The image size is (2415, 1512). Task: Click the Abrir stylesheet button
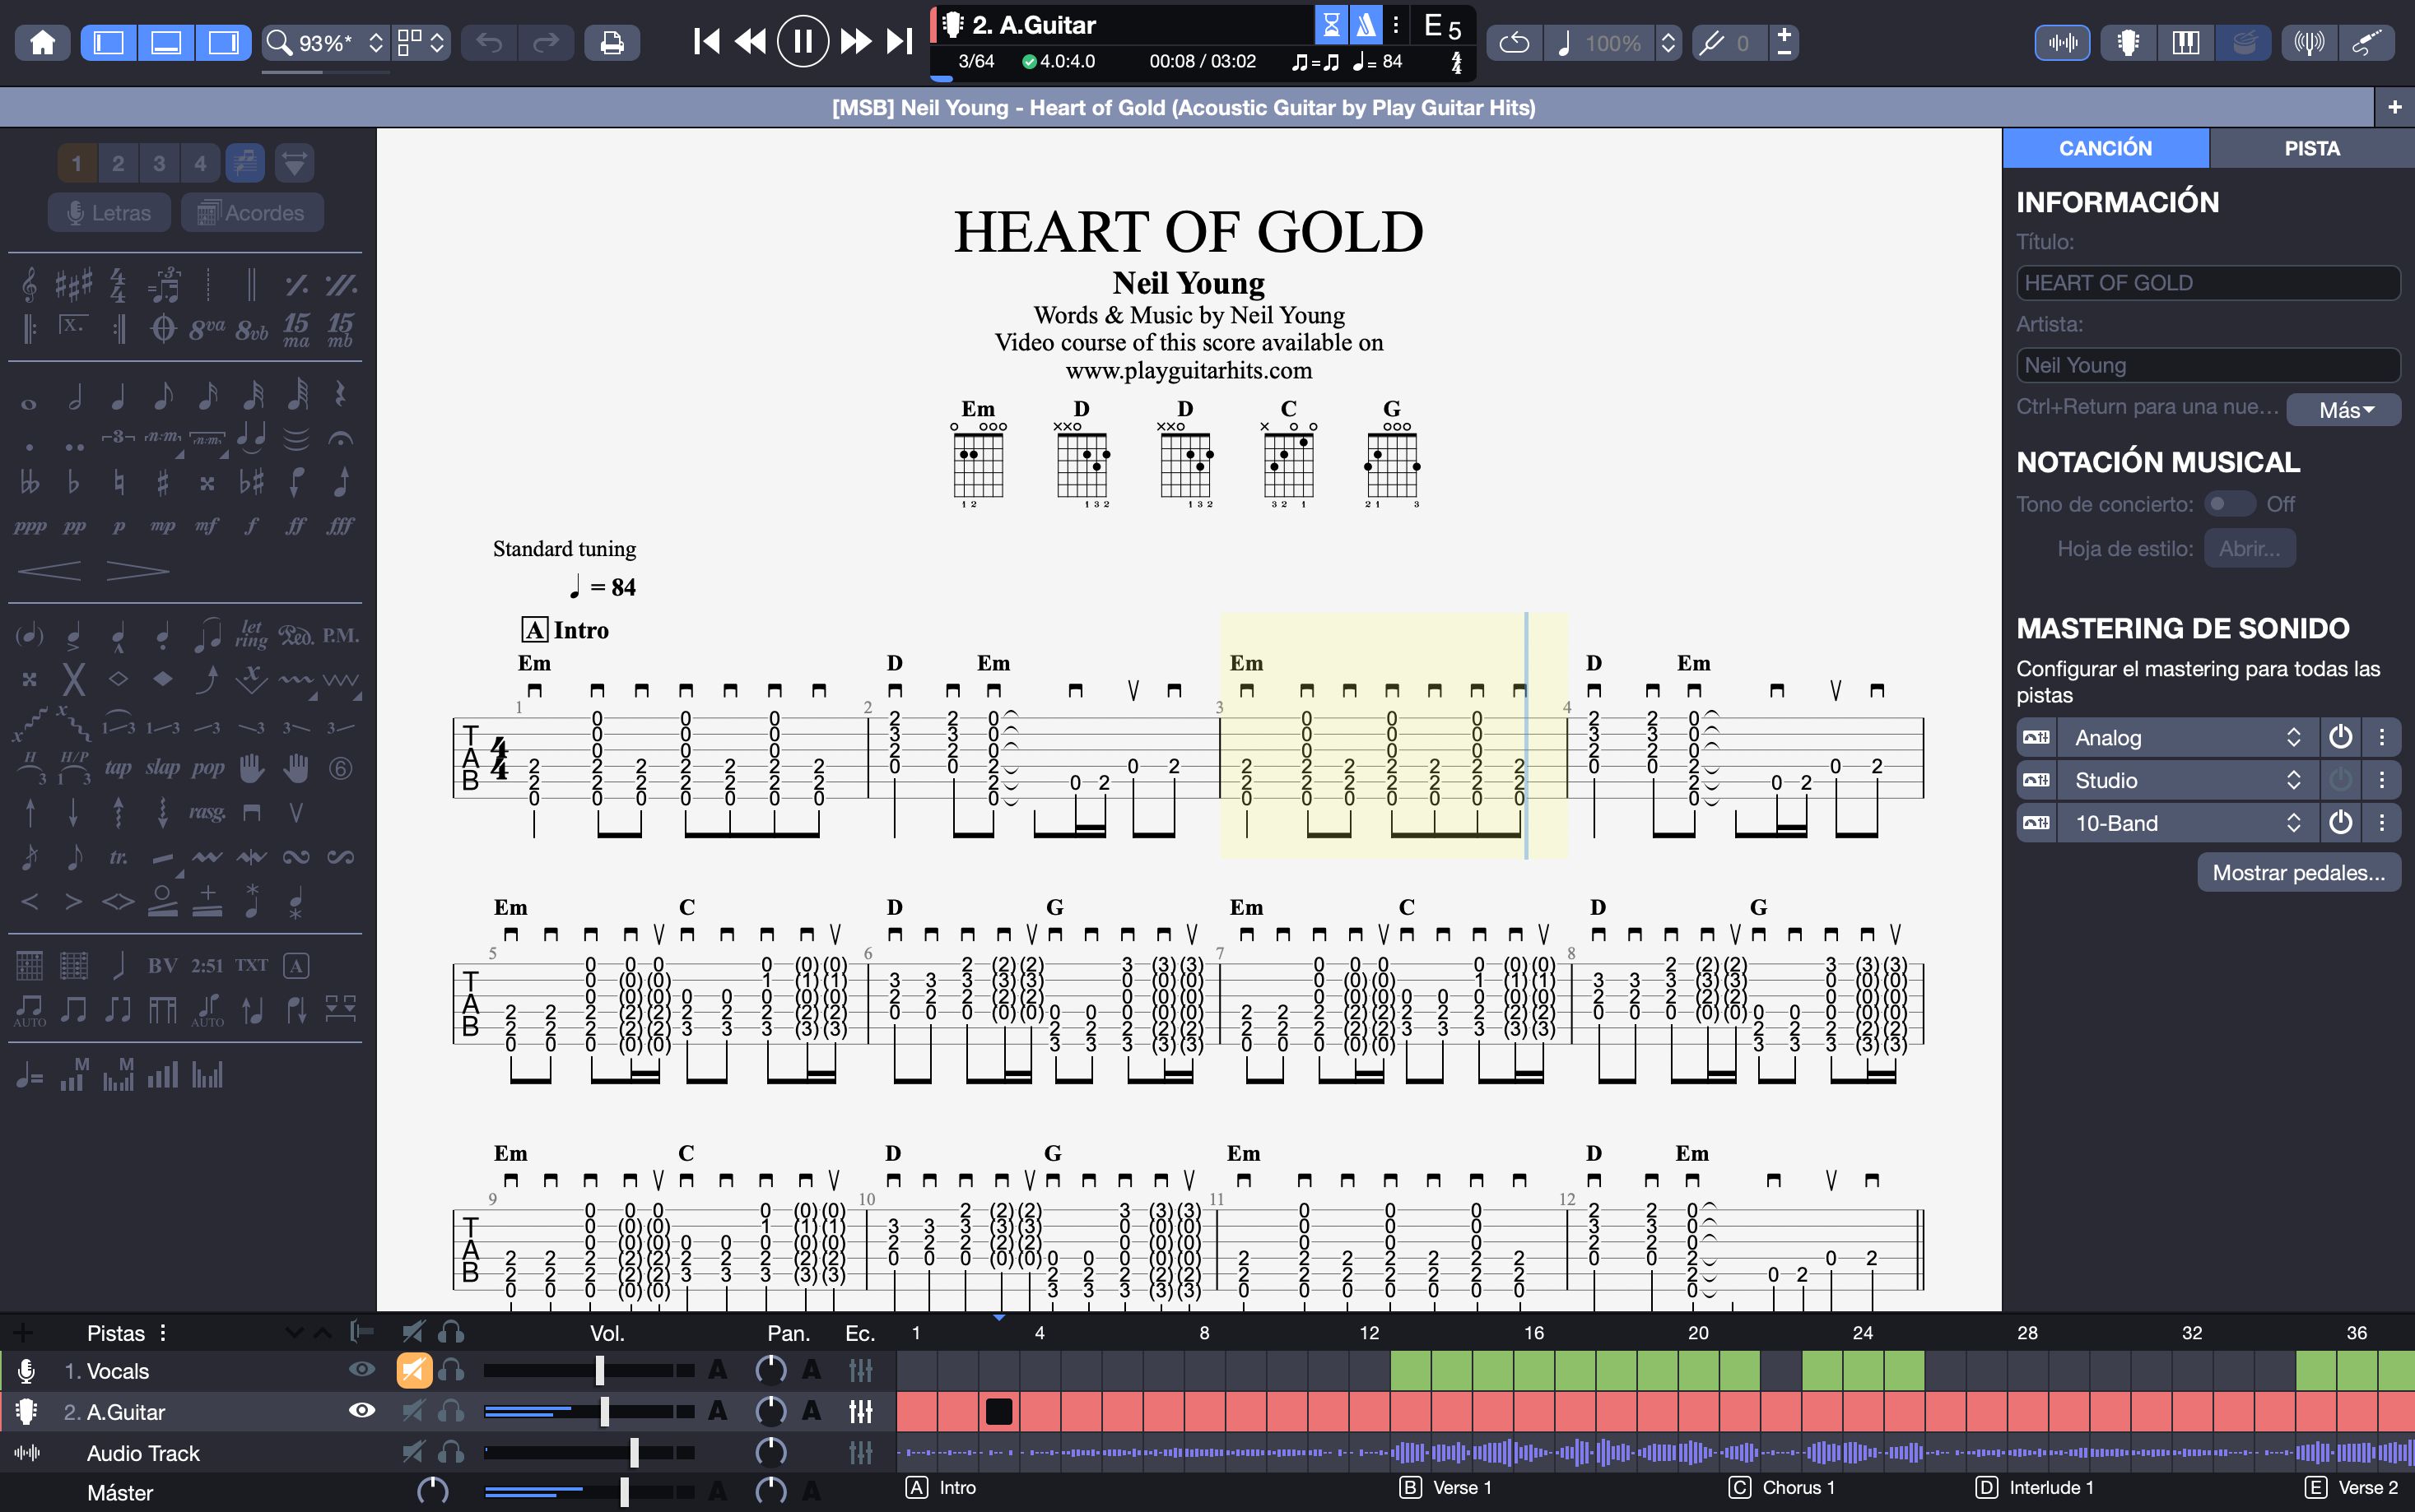pos(2249,549)
